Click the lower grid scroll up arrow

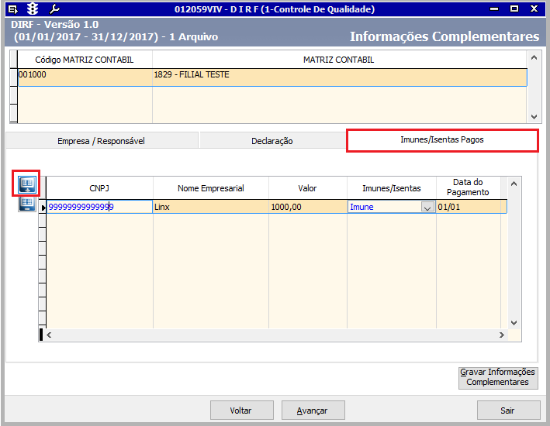(514, 184)
